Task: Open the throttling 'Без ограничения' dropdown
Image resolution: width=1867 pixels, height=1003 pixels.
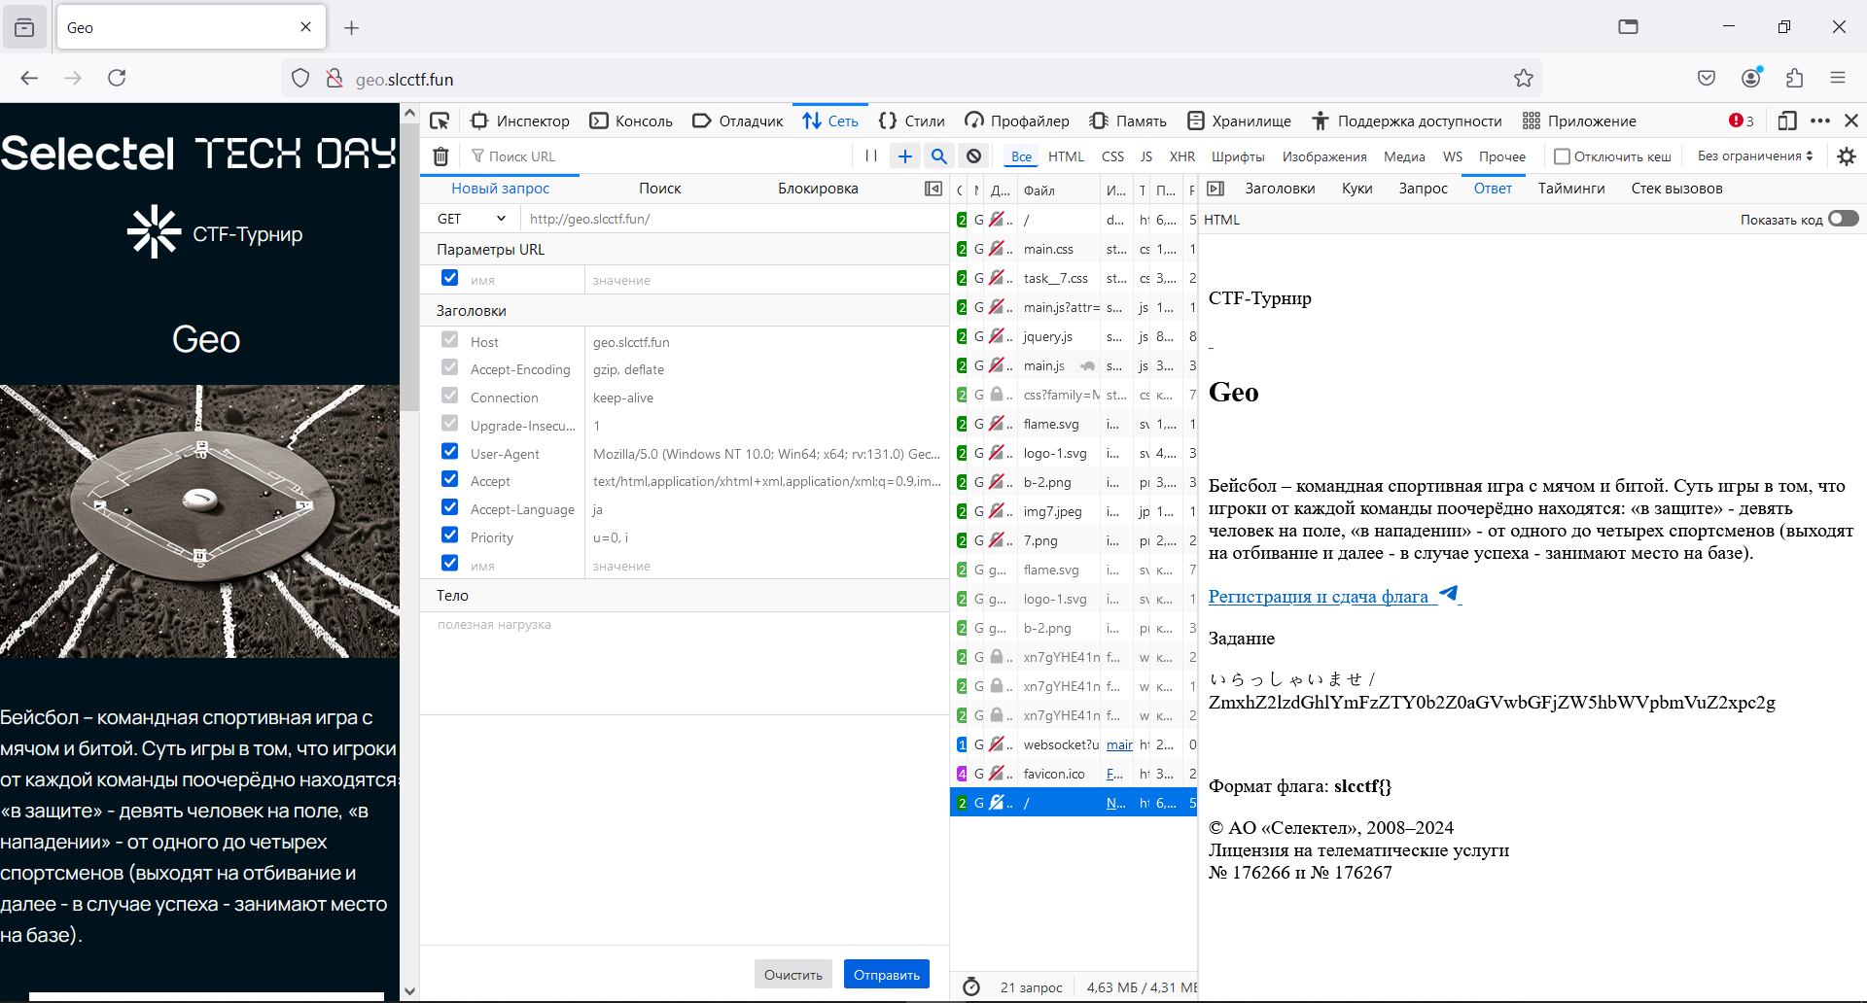Action: (x=1755, y=156)
